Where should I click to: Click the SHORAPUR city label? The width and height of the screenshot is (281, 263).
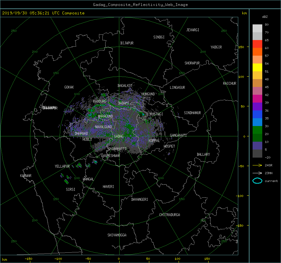192,63
